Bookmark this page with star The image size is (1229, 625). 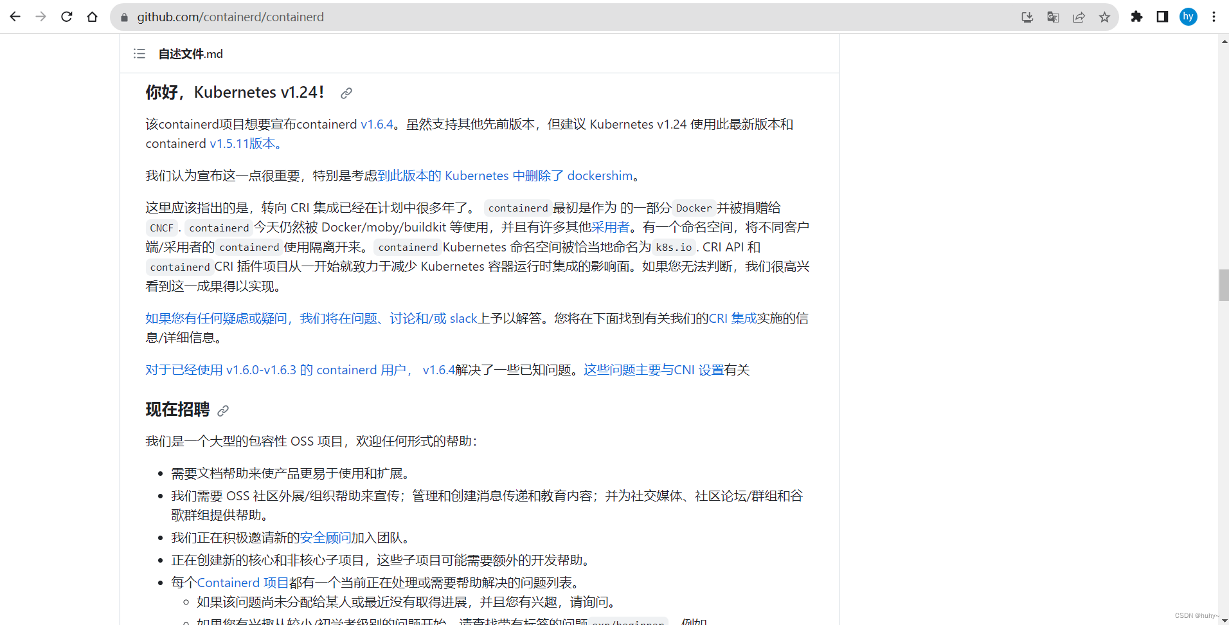click(1104, 17)
